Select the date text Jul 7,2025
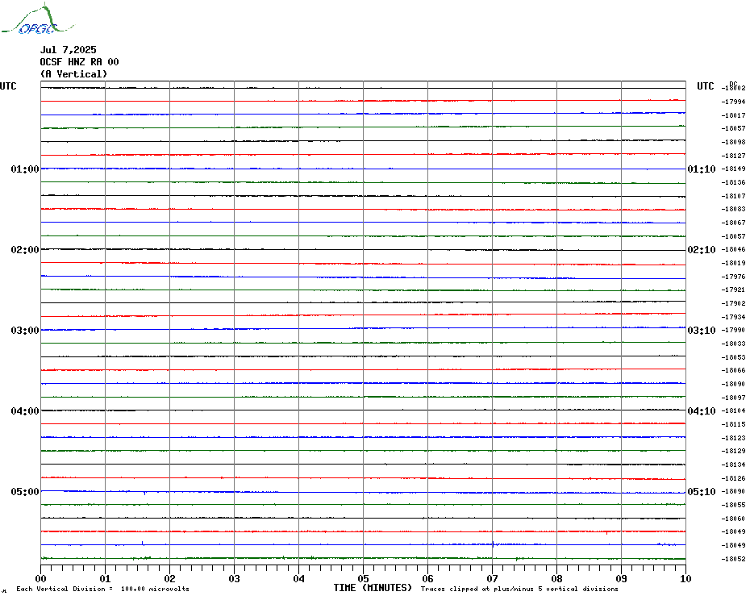The image size is (750, 600). pyautogui.click(x=68, y=50)
